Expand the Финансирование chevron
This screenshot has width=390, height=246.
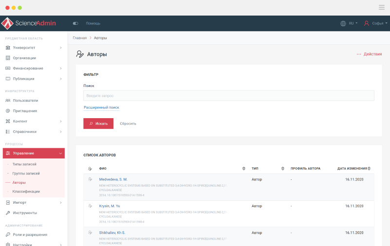coord(61,68)
